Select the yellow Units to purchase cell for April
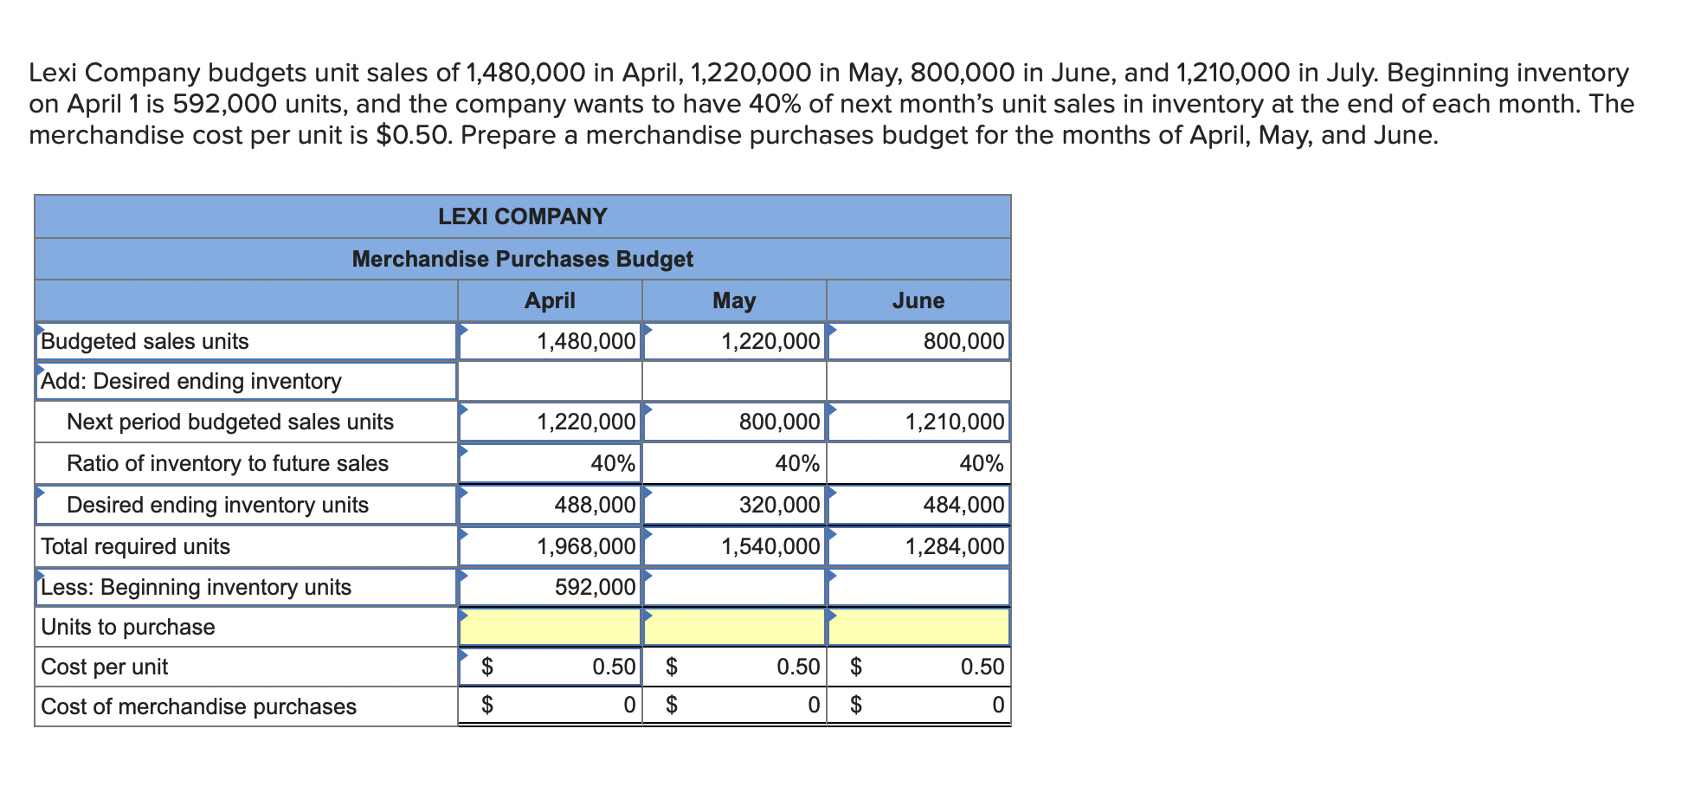Screen dimensions: 1688x806 pos(551,627)
